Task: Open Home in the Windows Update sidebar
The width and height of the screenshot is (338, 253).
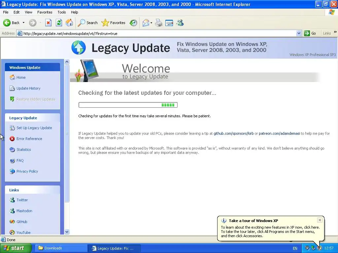Action: click(21, 77)
